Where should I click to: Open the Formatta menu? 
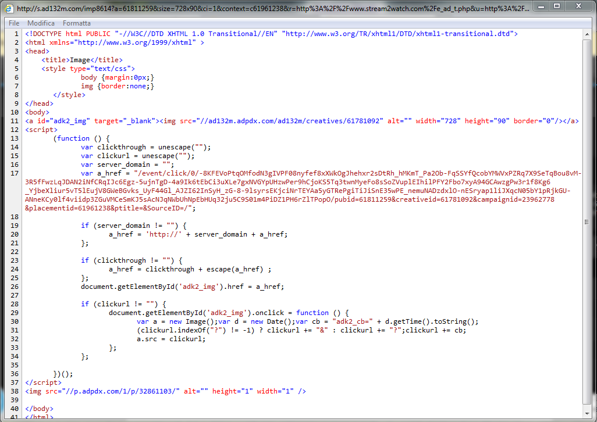(77, 23)
